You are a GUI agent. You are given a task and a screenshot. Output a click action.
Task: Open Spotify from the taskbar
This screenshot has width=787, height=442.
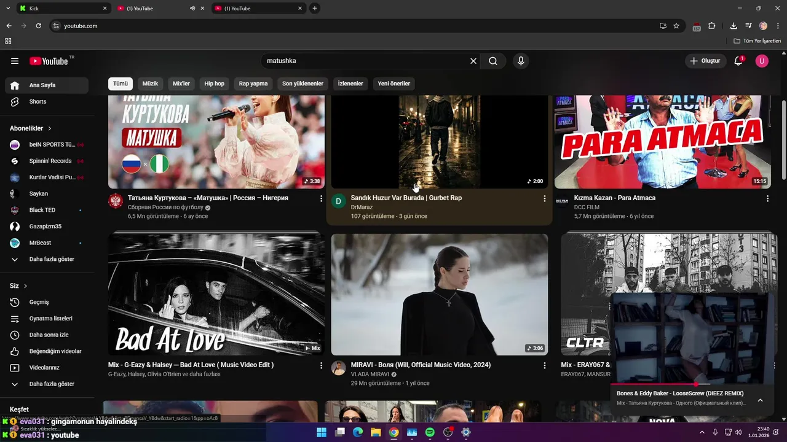pos(430,432)
